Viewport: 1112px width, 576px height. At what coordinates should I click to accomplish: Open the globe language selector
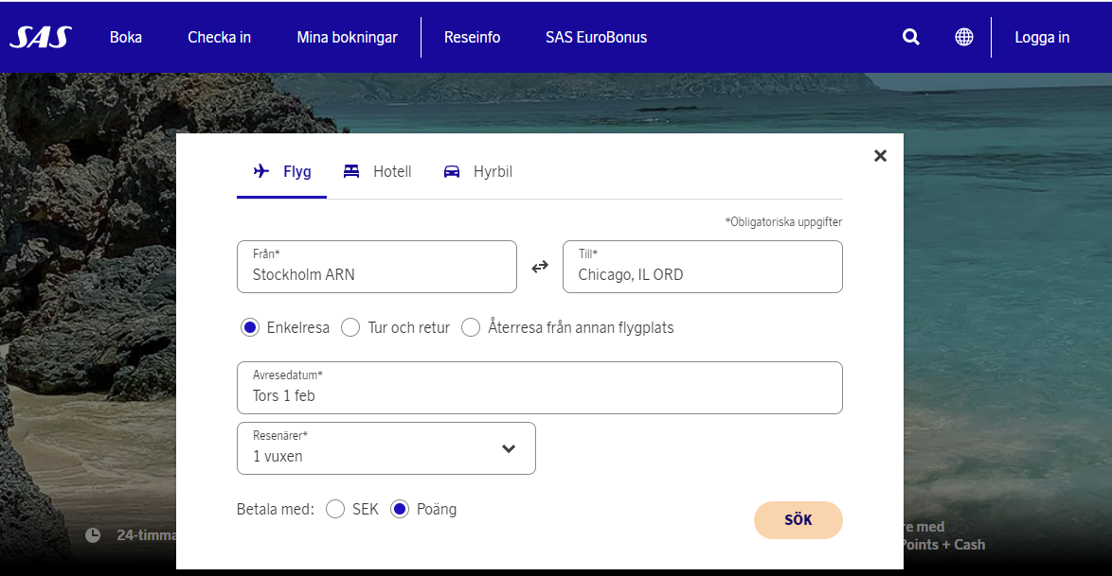(964, 37)
